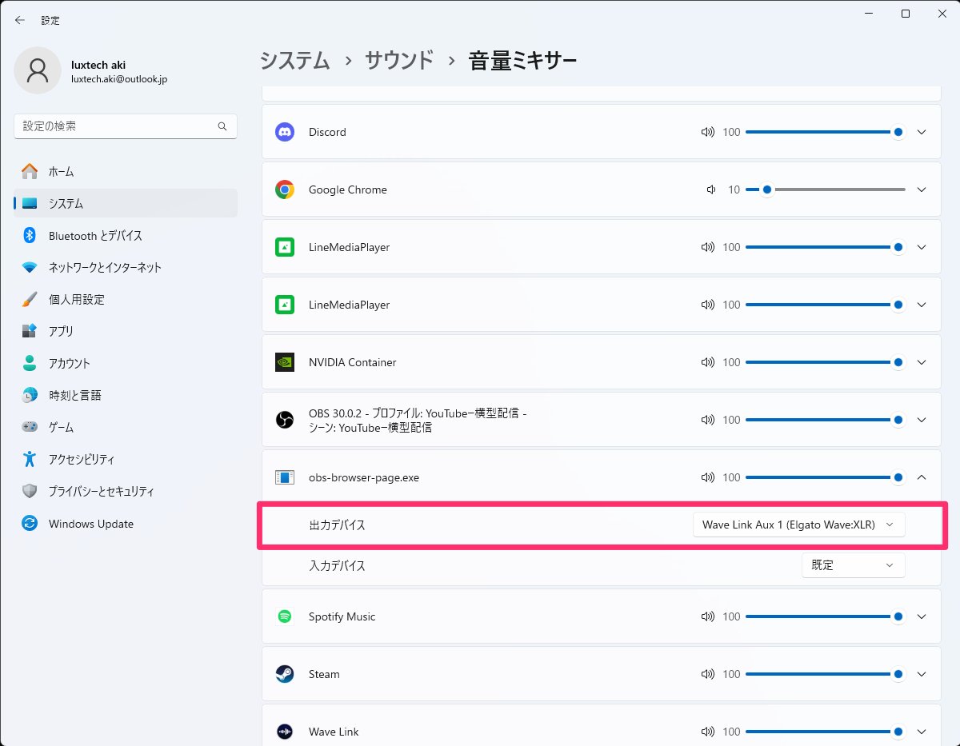This screenshot has width=960, height=746.
Task: Click the NVIDIA Container app icon
Action: coord(285,362)
